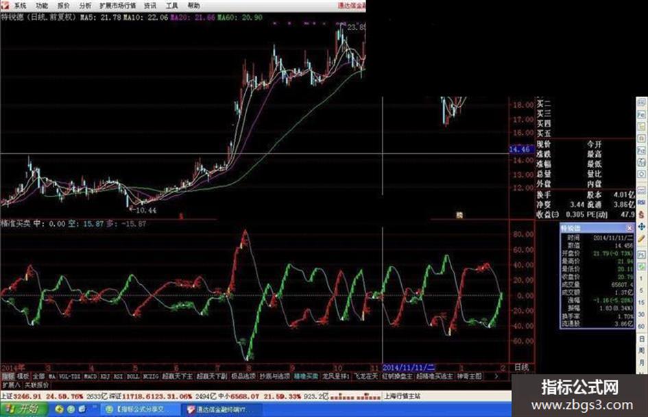Expand more indicator tabs with right arrow
The width and height of the screenshot is (648, 417).
496,376
